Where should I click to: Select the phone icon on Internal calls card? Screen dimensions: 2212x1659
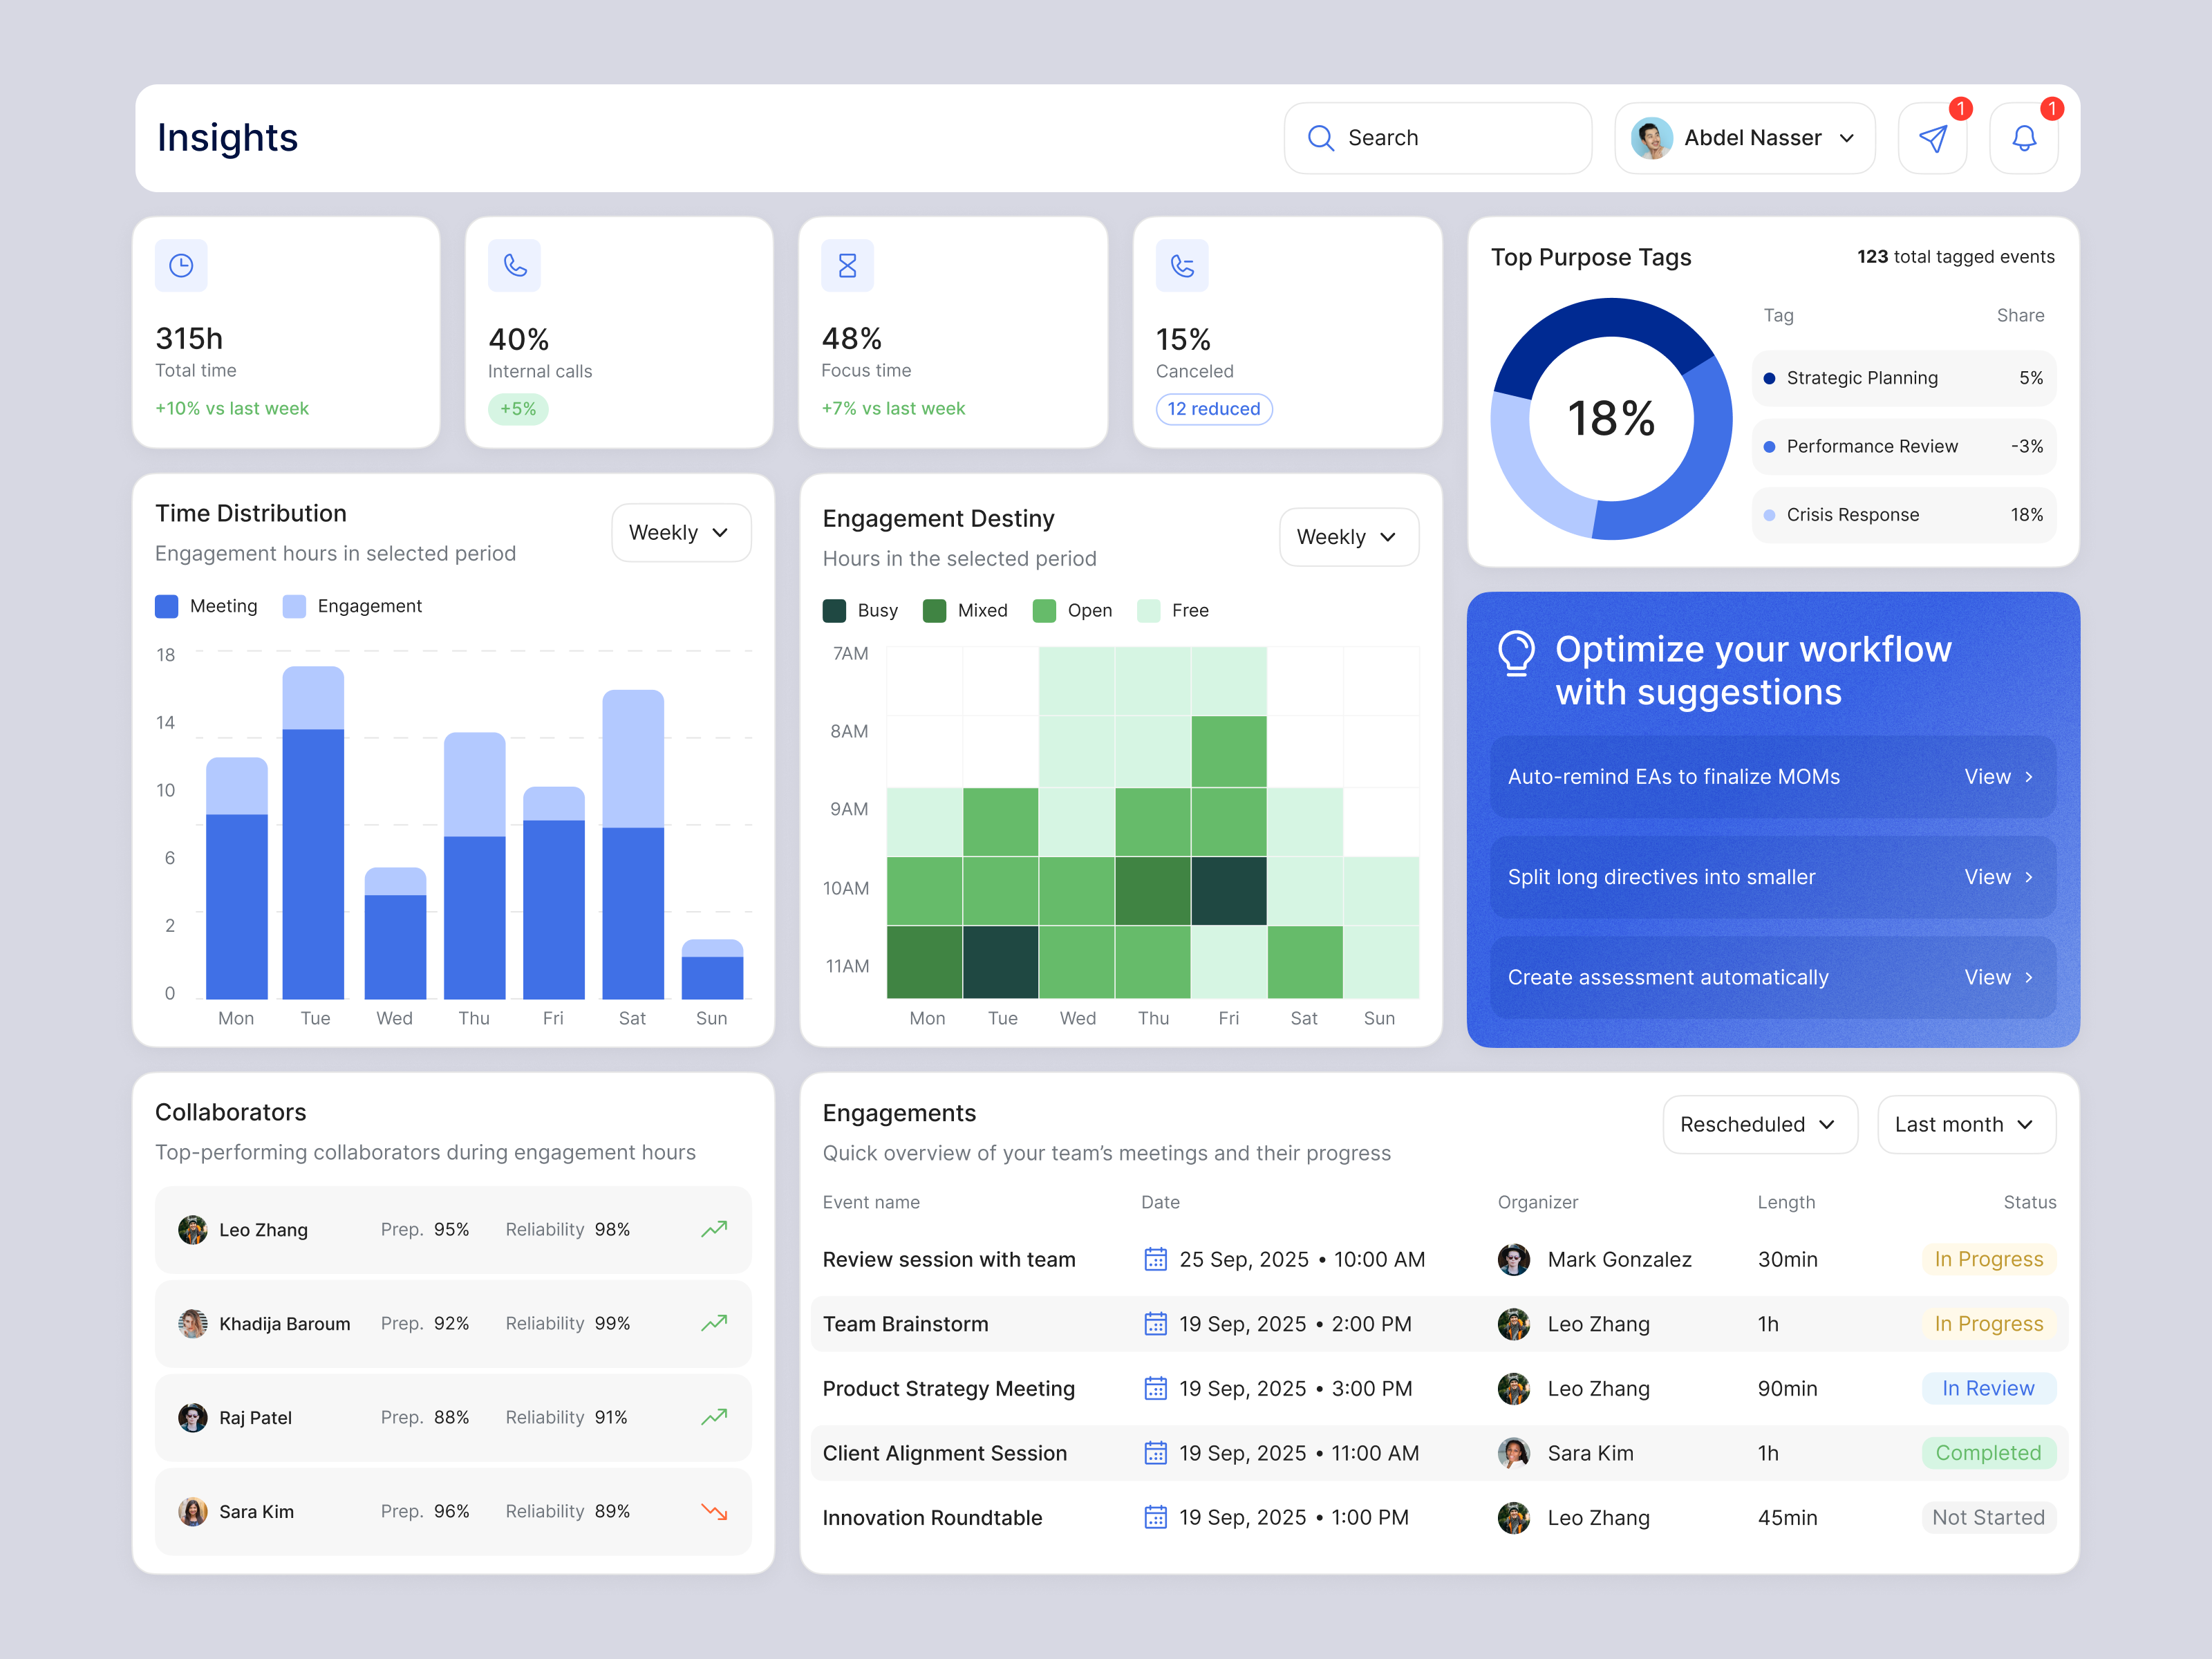[514, 265]
